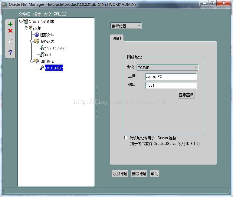Image resolution: width=233 pixels, height=197 pixels.
Task: Open help with the question mark icon
Action: pos(10,52)
